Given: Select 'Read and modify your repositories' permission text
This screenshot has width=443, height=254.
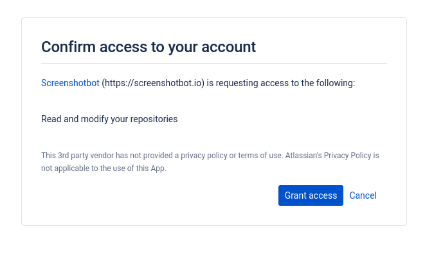Looking at the screenshot, I should [109, 119].
